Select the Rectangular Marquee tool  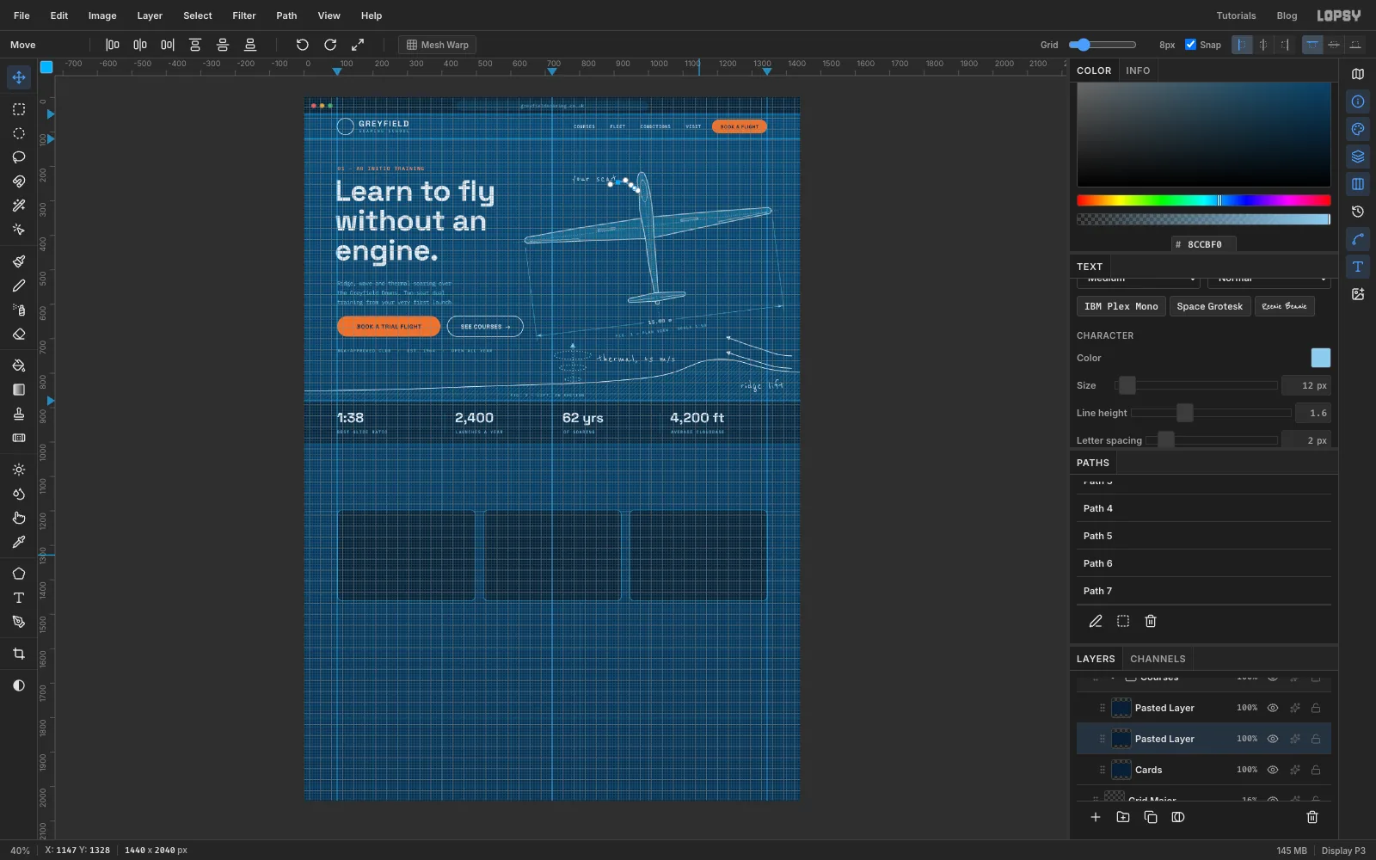(19, 109)
